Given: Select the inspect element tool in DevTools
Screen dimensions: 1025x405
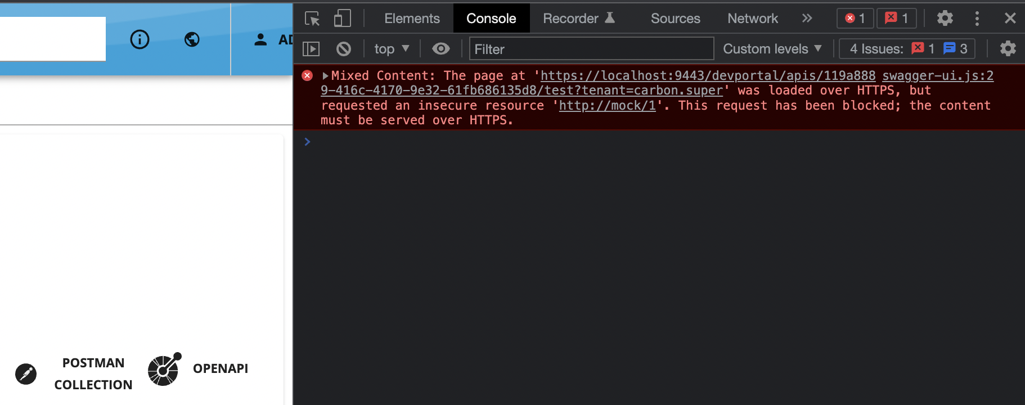Looking at the screenshot, I should pos(312,18).
